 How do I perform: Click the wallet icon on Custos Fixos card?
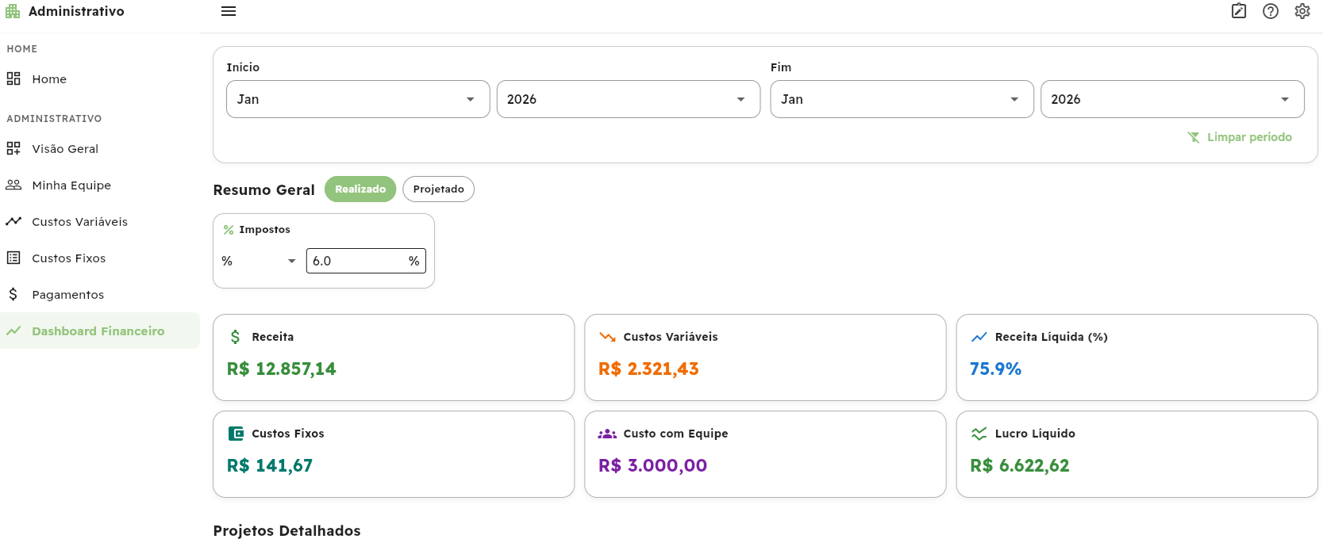pos(236,434)
